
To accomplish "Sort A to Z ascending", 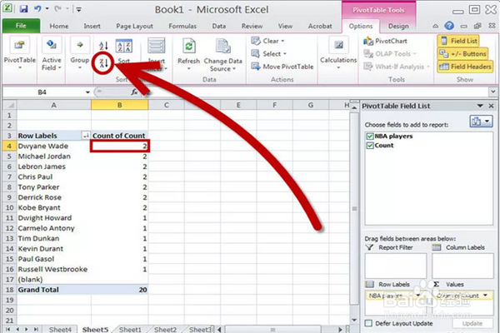I will tap(103, 46).
